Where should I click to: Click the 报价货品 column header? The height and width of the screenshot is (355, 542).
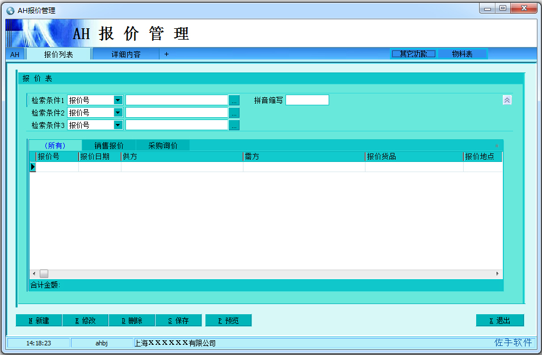coord(414,156)
